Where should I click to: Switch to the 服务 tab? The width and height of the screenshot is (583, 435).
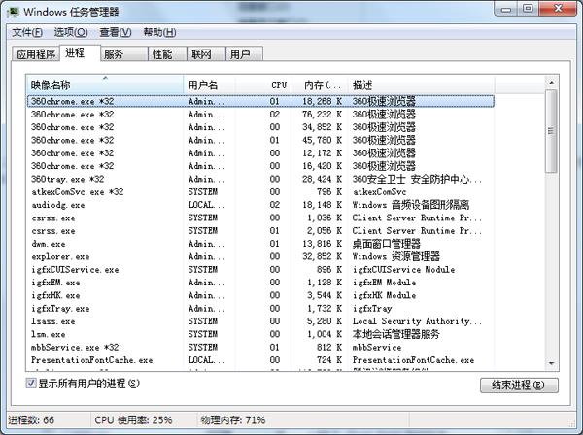(123, 54)
